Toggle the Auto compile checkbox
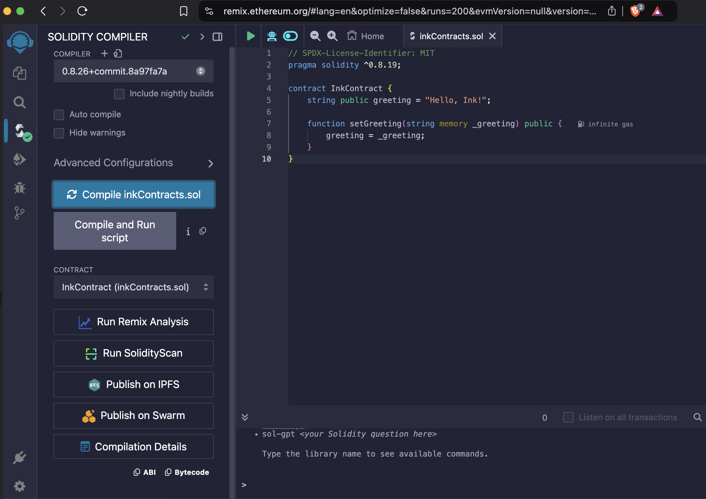The image size is (706, 499). pos(59,114)
